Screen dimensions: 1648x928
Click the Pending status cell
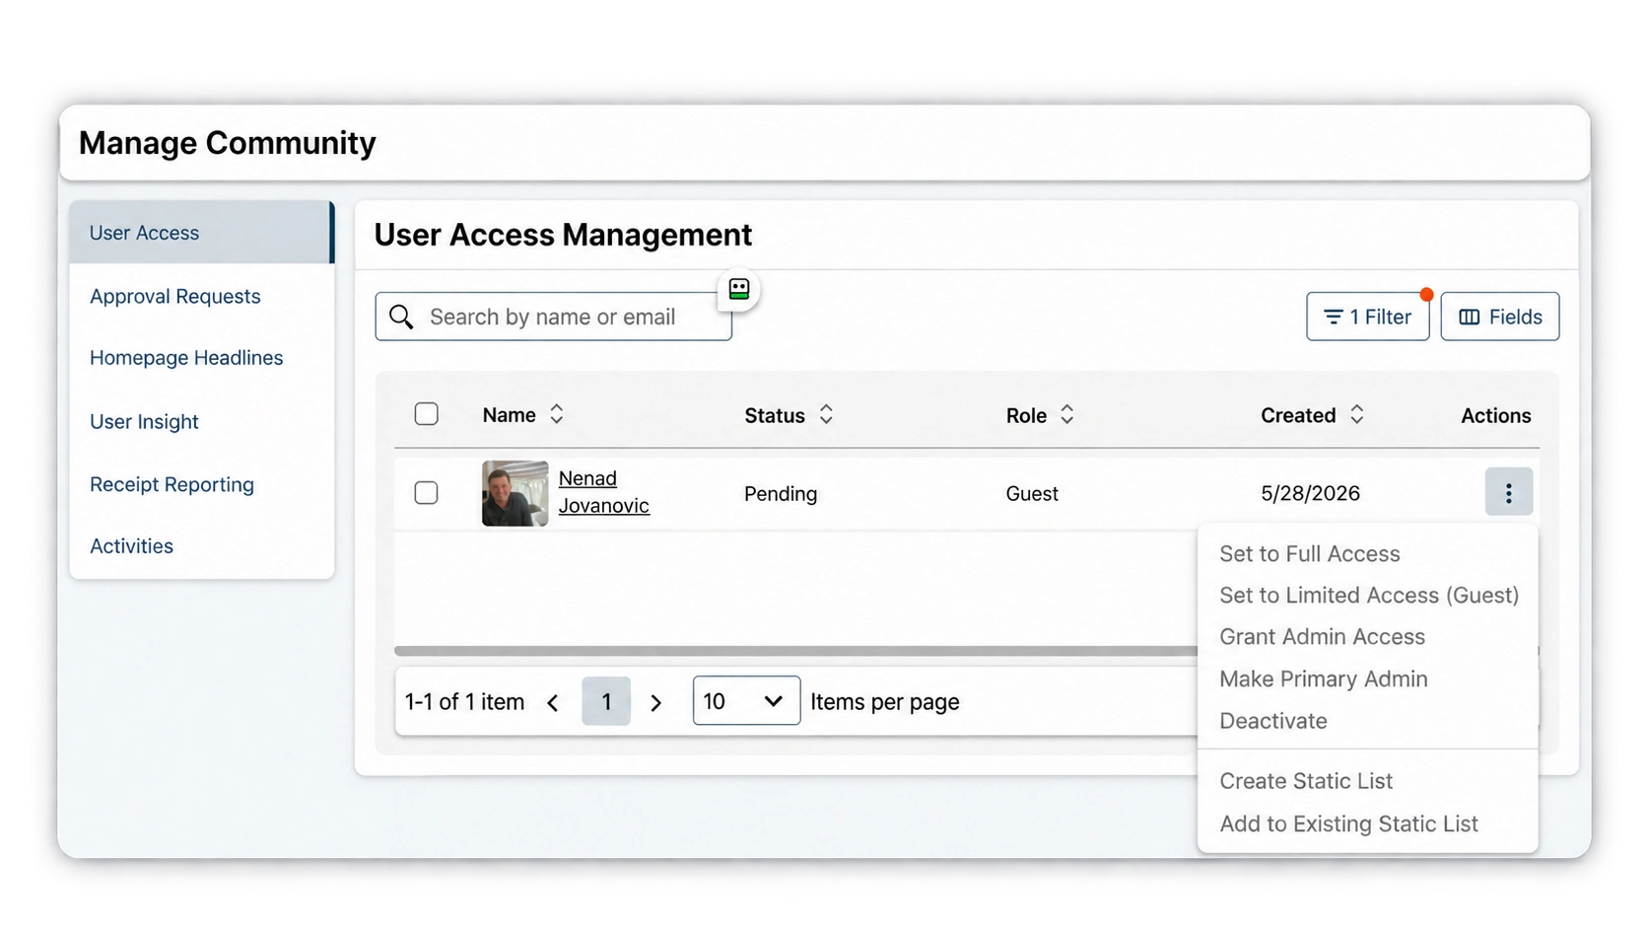[780, 493]
